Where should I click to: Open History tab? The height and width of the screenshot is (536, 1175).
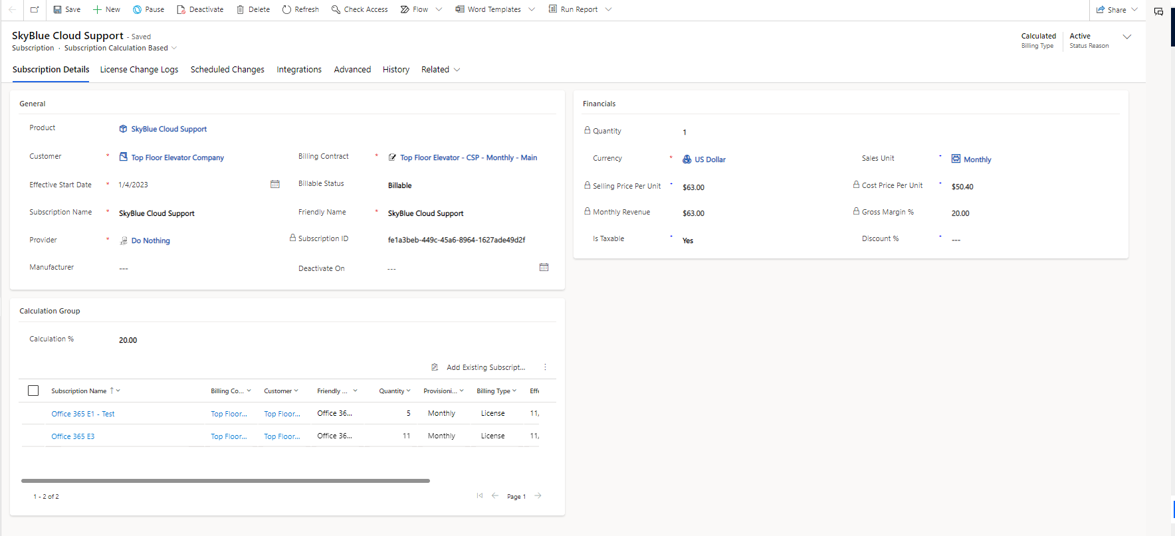396,70
